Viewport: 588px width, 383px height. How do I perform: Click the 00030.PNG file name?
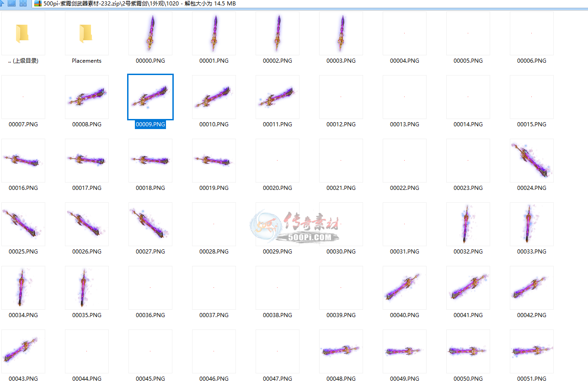(x=341, y=252)
